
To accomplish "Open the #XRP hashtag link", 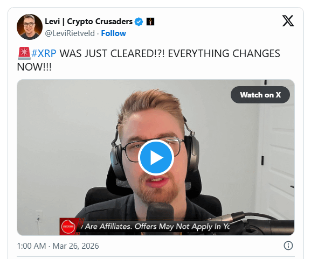I will point(44,53).
